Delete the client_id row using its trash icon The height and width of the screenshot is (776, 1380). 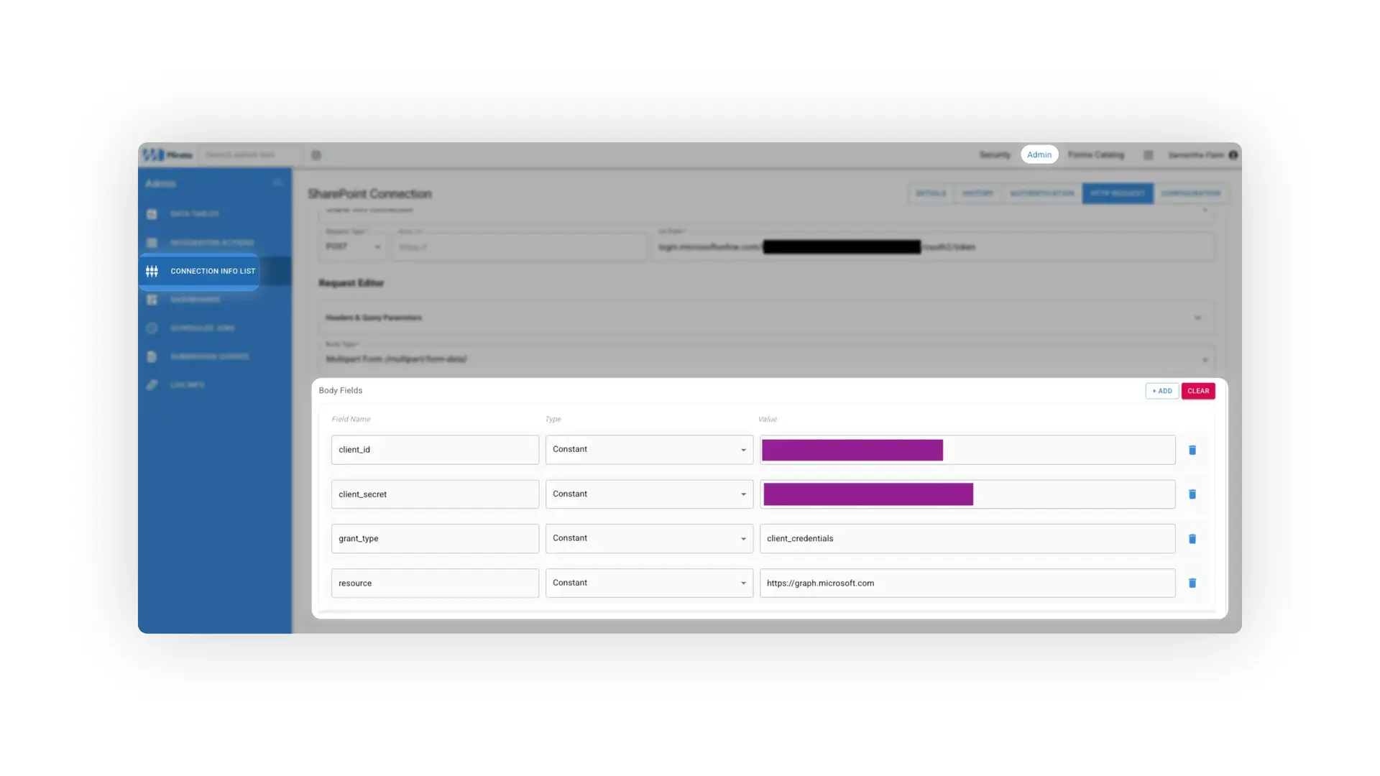[x=1192, y=450]
